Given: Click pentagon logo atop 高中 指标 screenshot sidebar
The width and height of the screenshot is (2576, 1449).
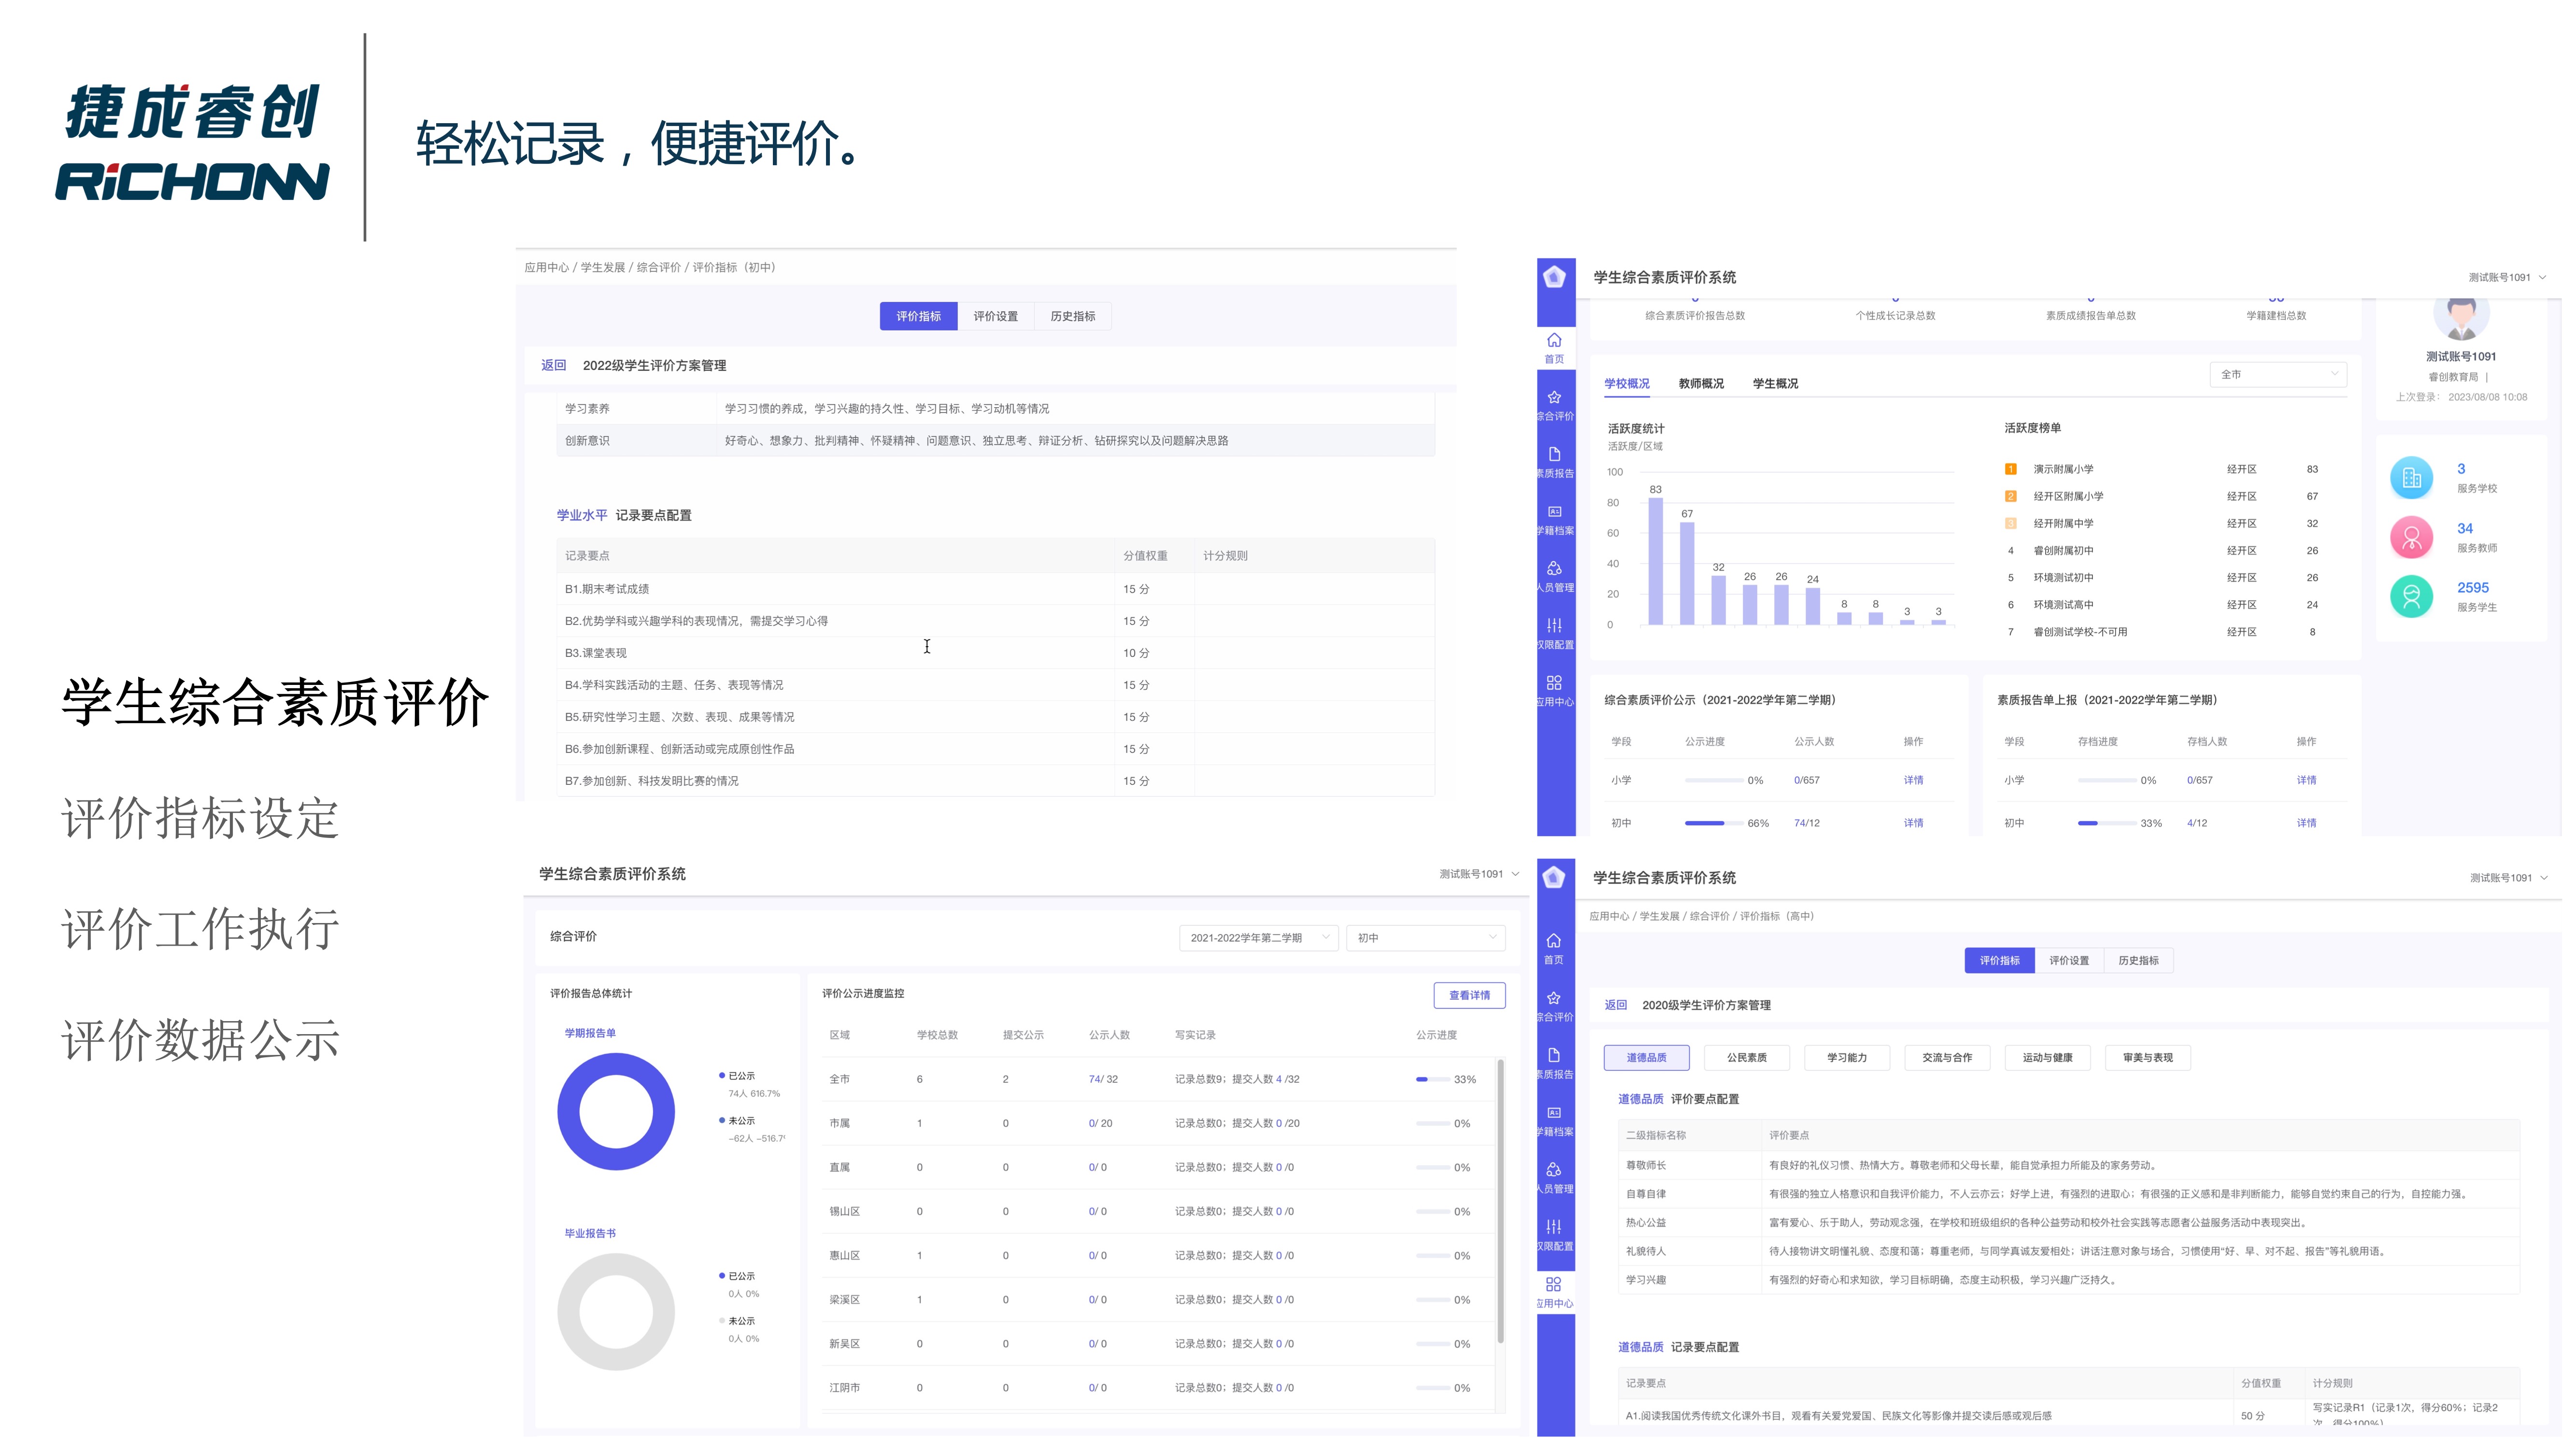Looking at the screenshot, I should 1553,878.
